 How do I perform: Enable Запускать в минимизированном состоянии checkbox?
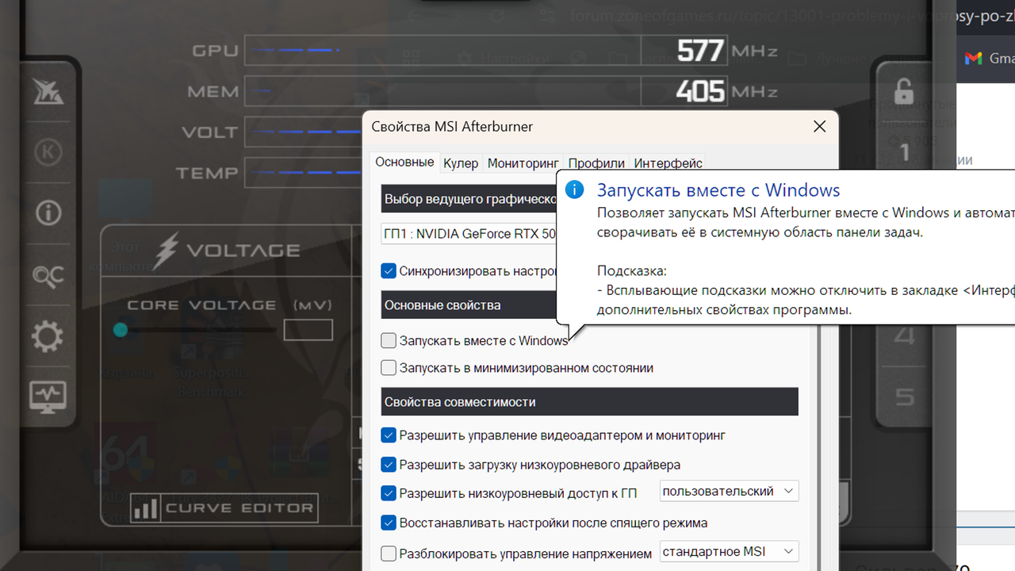tap(389, 368)
